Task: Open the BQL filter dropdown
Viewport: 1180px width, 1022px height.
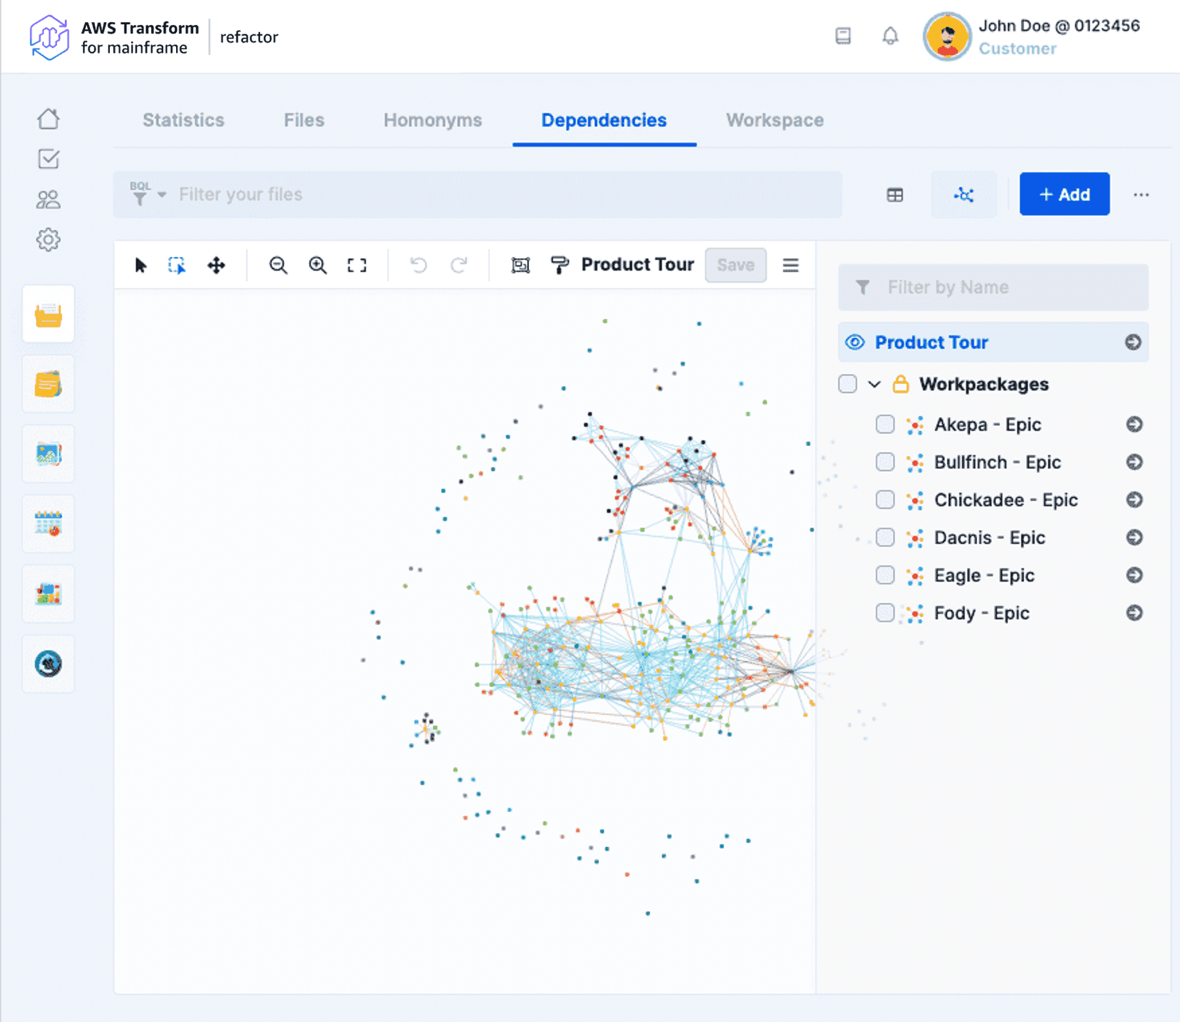Action: [148, 195]
